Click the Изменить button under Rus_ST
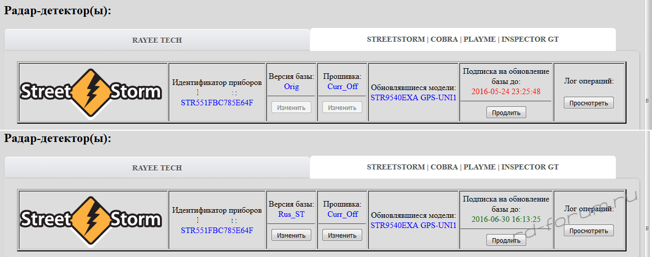Screen dimensions: 652x257 click(291, 235)
